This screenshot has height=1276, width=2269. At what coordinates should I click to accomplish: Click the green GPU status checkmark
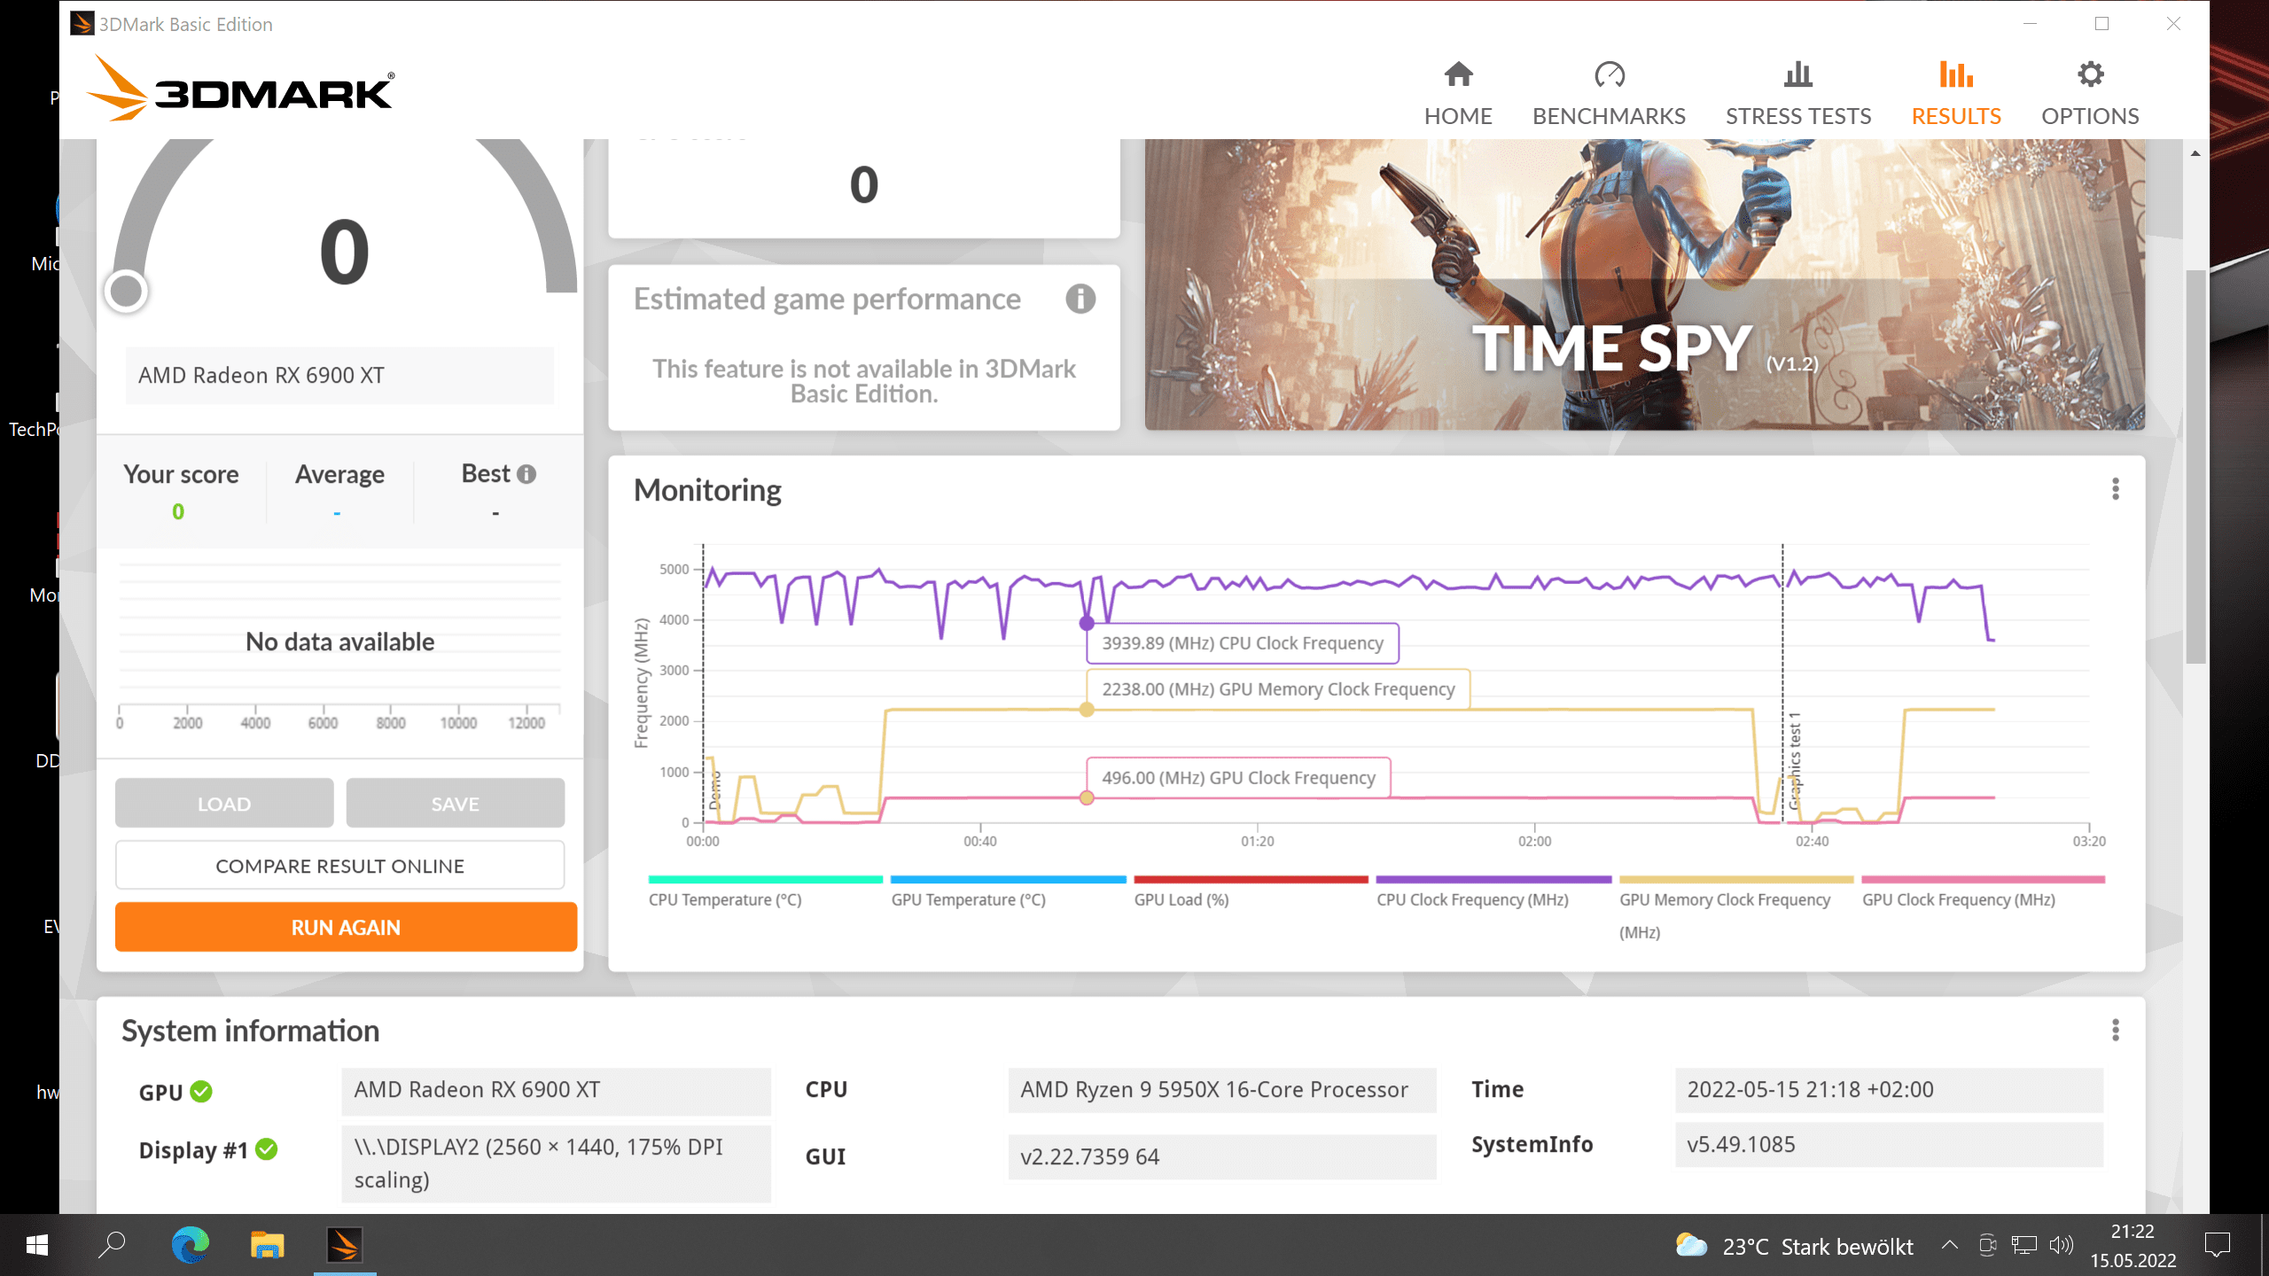point(202,1092)
